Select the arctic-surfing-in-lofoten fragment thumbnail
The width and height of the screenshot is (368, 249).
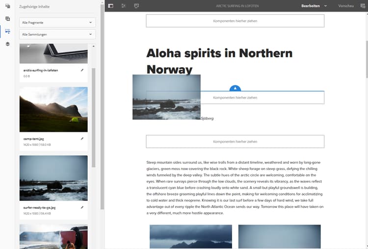point(53,53)
